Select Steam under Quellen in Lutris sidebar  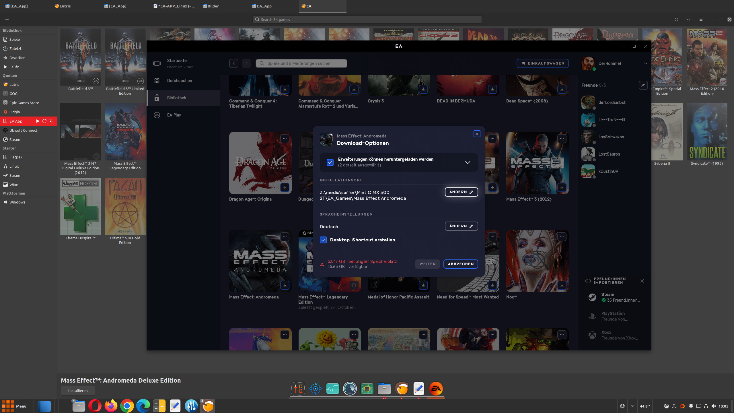tap(15, 139)
